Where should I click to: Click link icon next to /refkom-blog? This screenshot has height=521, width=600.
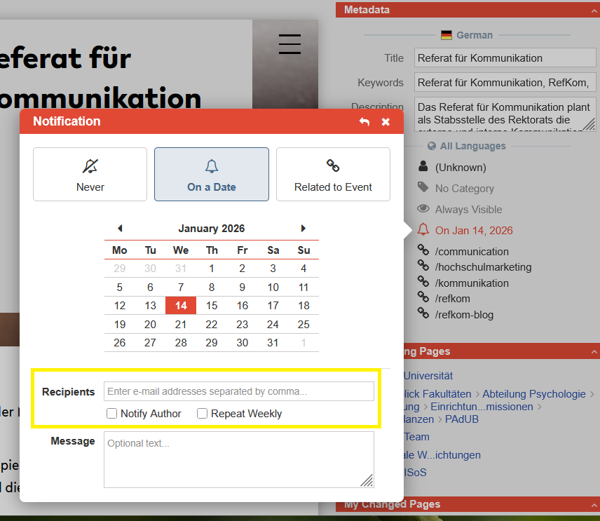coord(423,314)
